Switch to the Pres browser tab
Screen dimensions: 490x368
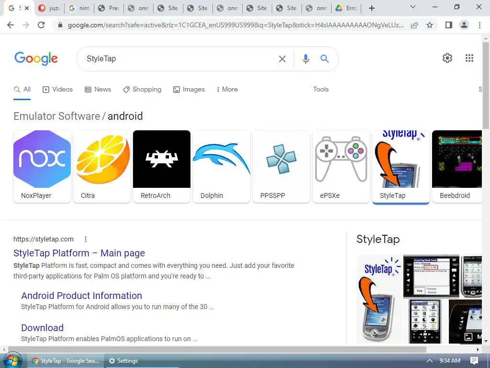tap(109, 9)
